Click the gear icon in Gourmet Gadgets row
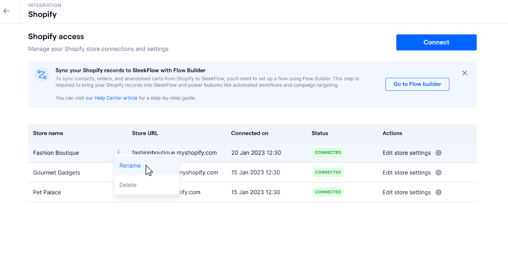 (438, 172)
